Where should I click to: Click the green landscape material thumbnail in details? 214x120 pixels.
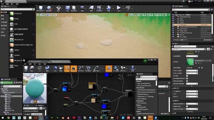coord(190,62)
